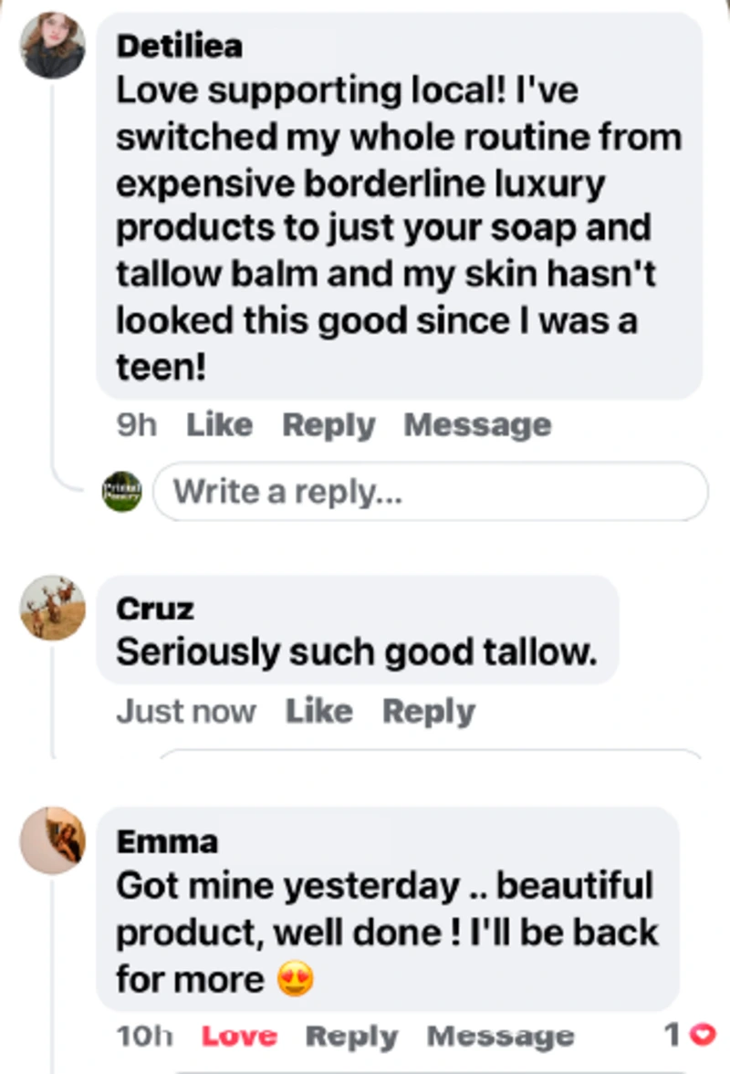Open Emma's profile picture
The height and width of the screenshot is (1074, 730).
tap(53, 839)
